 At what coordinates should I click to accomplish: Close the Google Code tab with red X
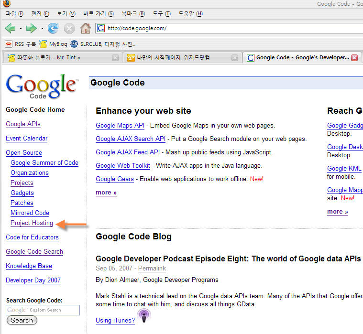[354, 58]
